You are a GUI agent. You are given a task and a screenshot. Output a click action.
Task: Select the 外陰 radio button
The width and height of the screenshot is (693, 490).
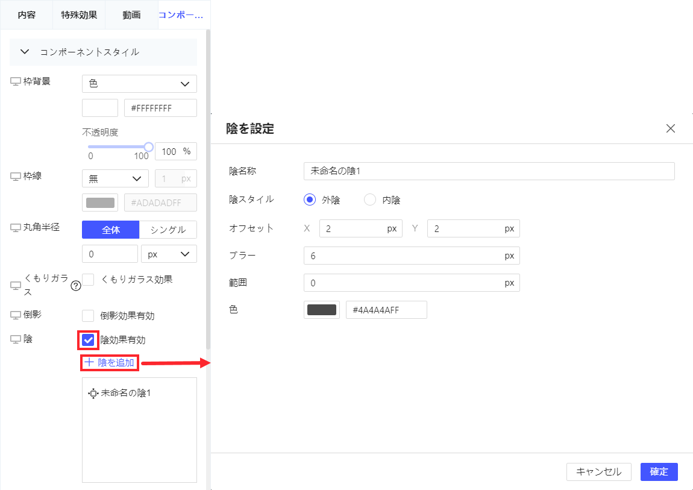coord(310,199)
